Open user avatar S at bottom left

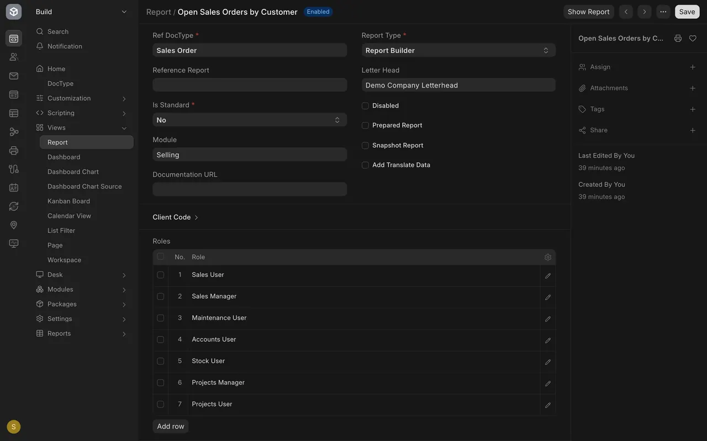14,427
